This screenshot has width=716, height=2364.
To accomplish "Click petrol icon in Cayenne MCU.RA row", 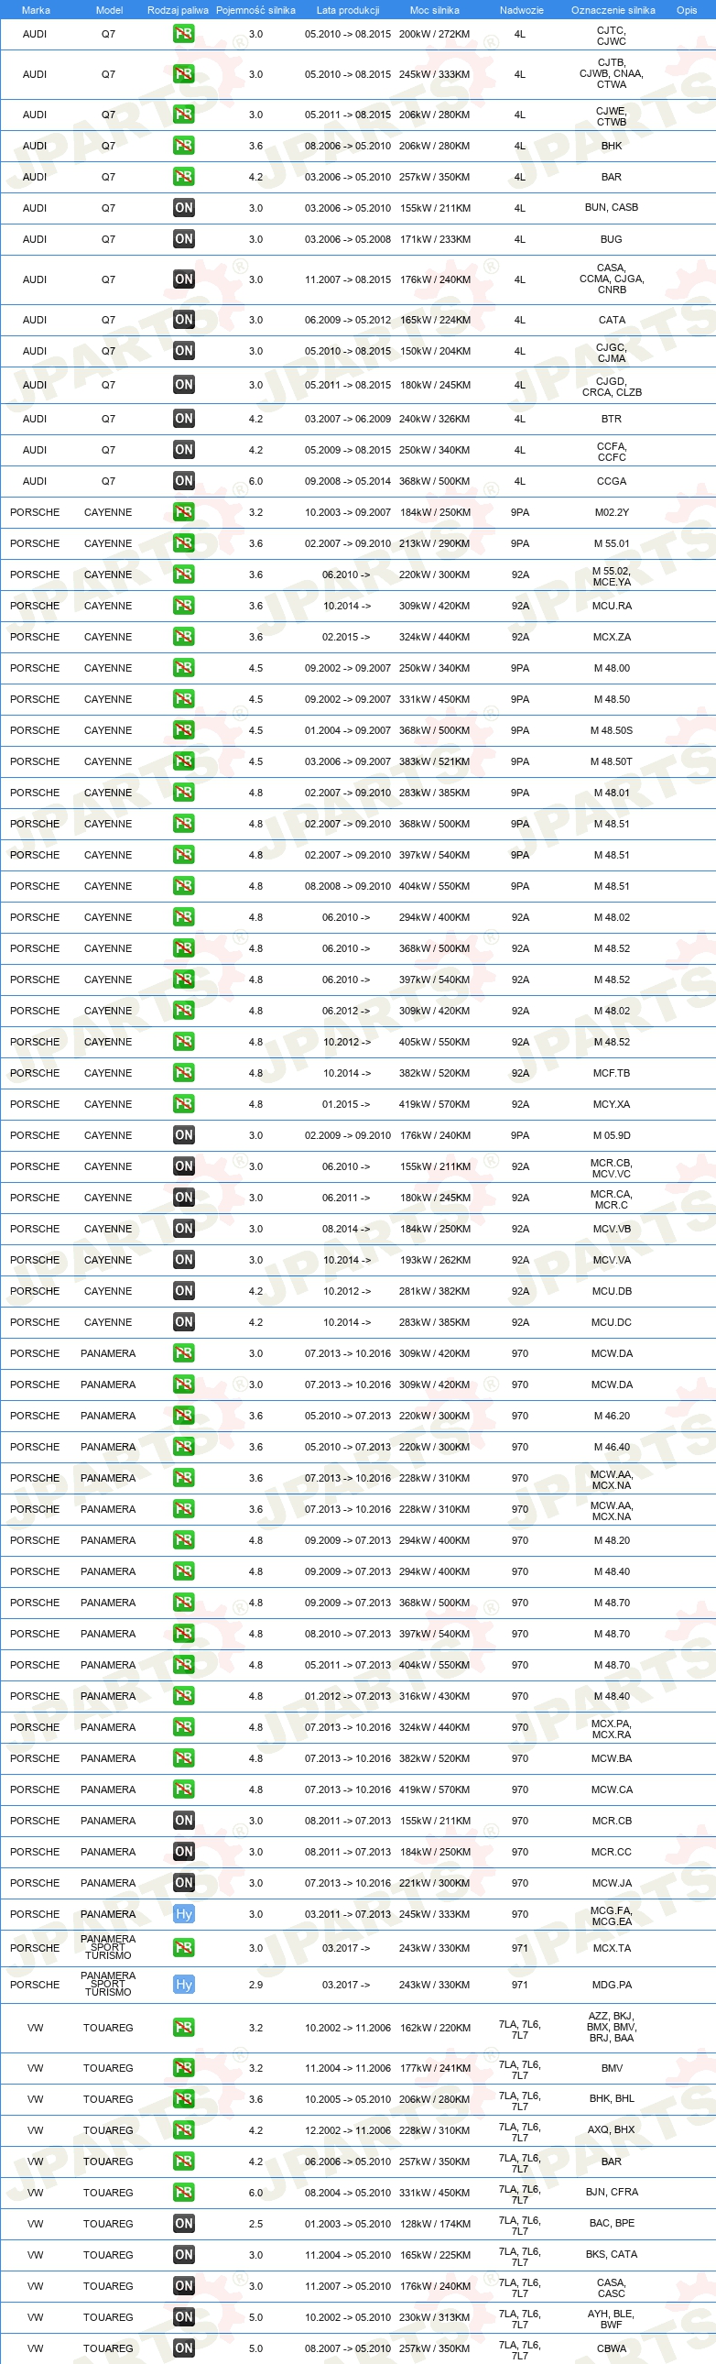I will coord(183,606).
